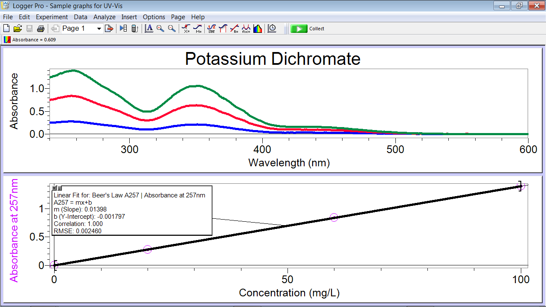Open the Analyze menu
The image size is (546, 307).
click(104, 17)
